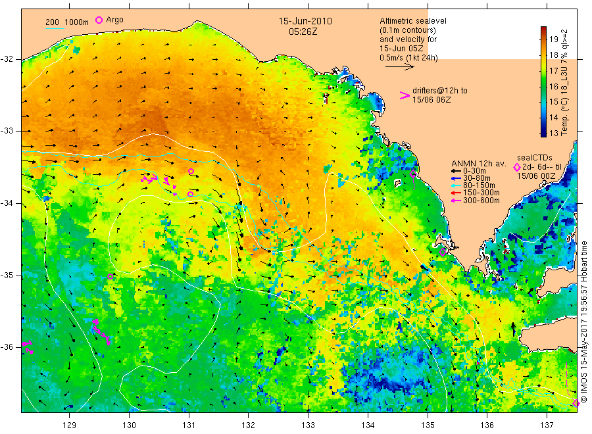Image resolution: width=592 pixels, height=434 pixels.
Task: Click the '0.5m/s (1kt 24h)' scale text
Action: 408,58
